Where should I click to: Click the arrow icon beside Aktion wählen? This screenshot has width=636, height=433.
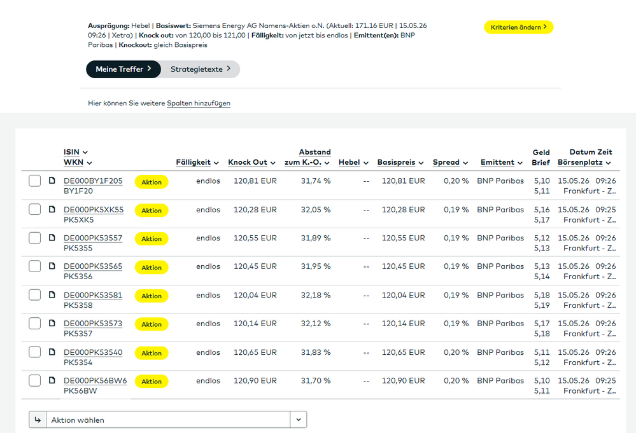click(38, 420)
